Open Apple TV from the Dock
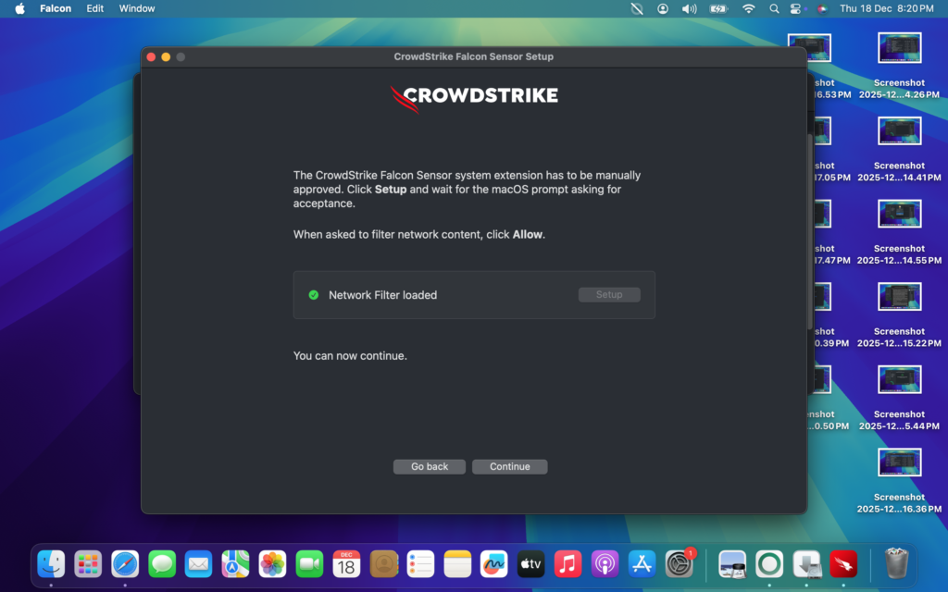 (530, 564)
